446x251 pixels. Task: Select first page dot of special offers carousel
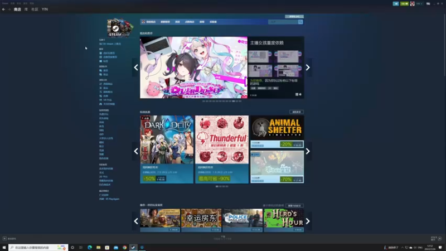click(x=217, y=186)
